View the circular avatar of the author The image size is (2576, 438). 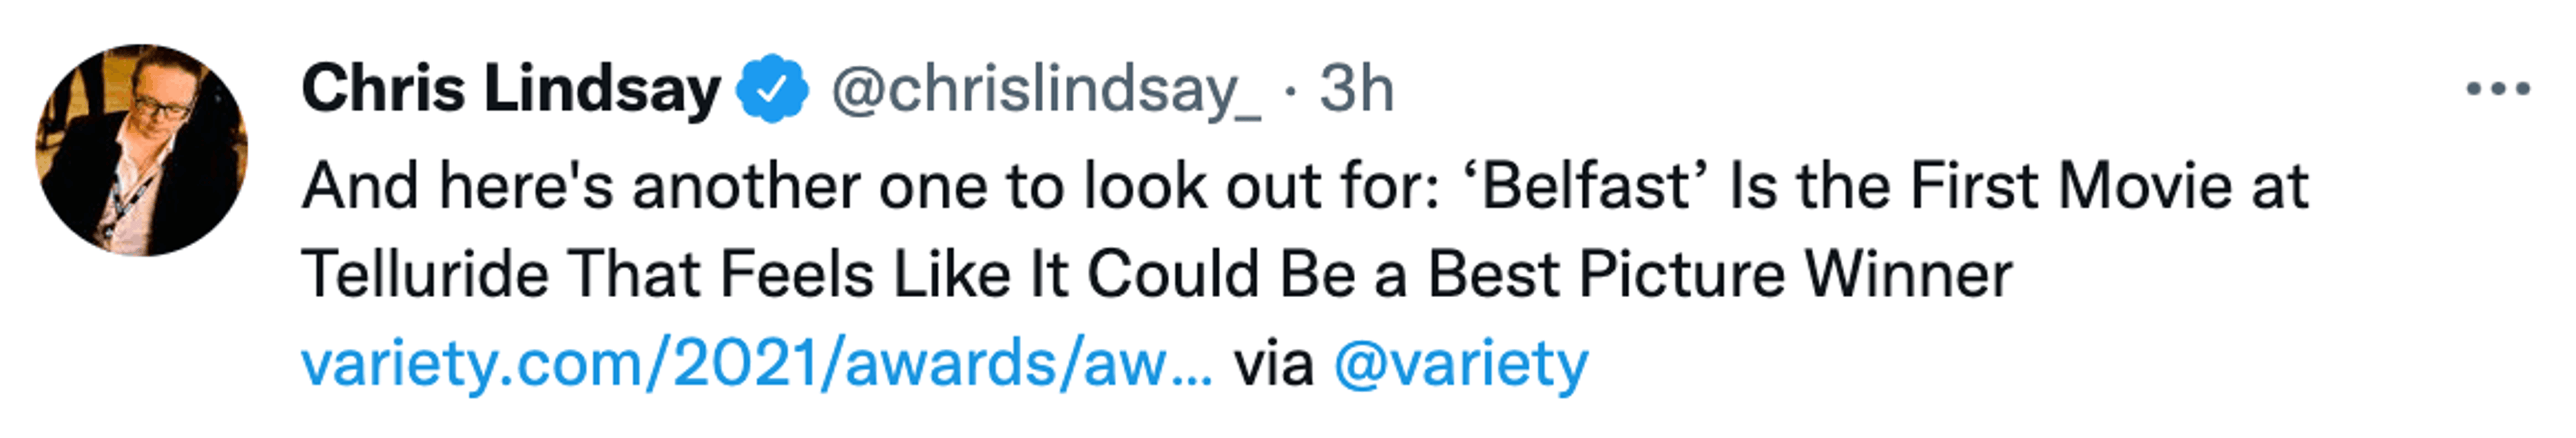[141, 150]
